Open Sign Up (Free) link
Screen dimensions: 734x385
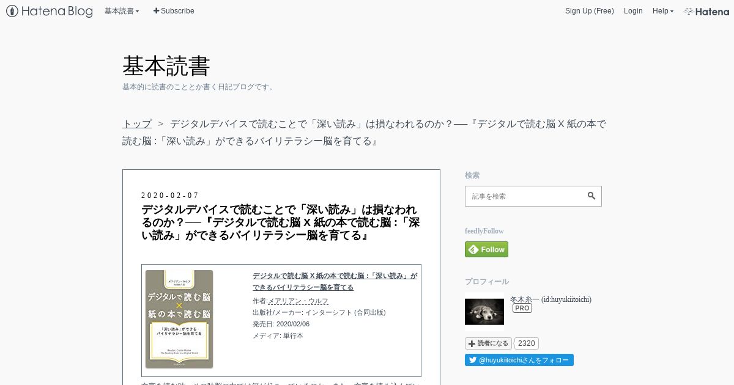pyautogui.click(x=589, y=11)
